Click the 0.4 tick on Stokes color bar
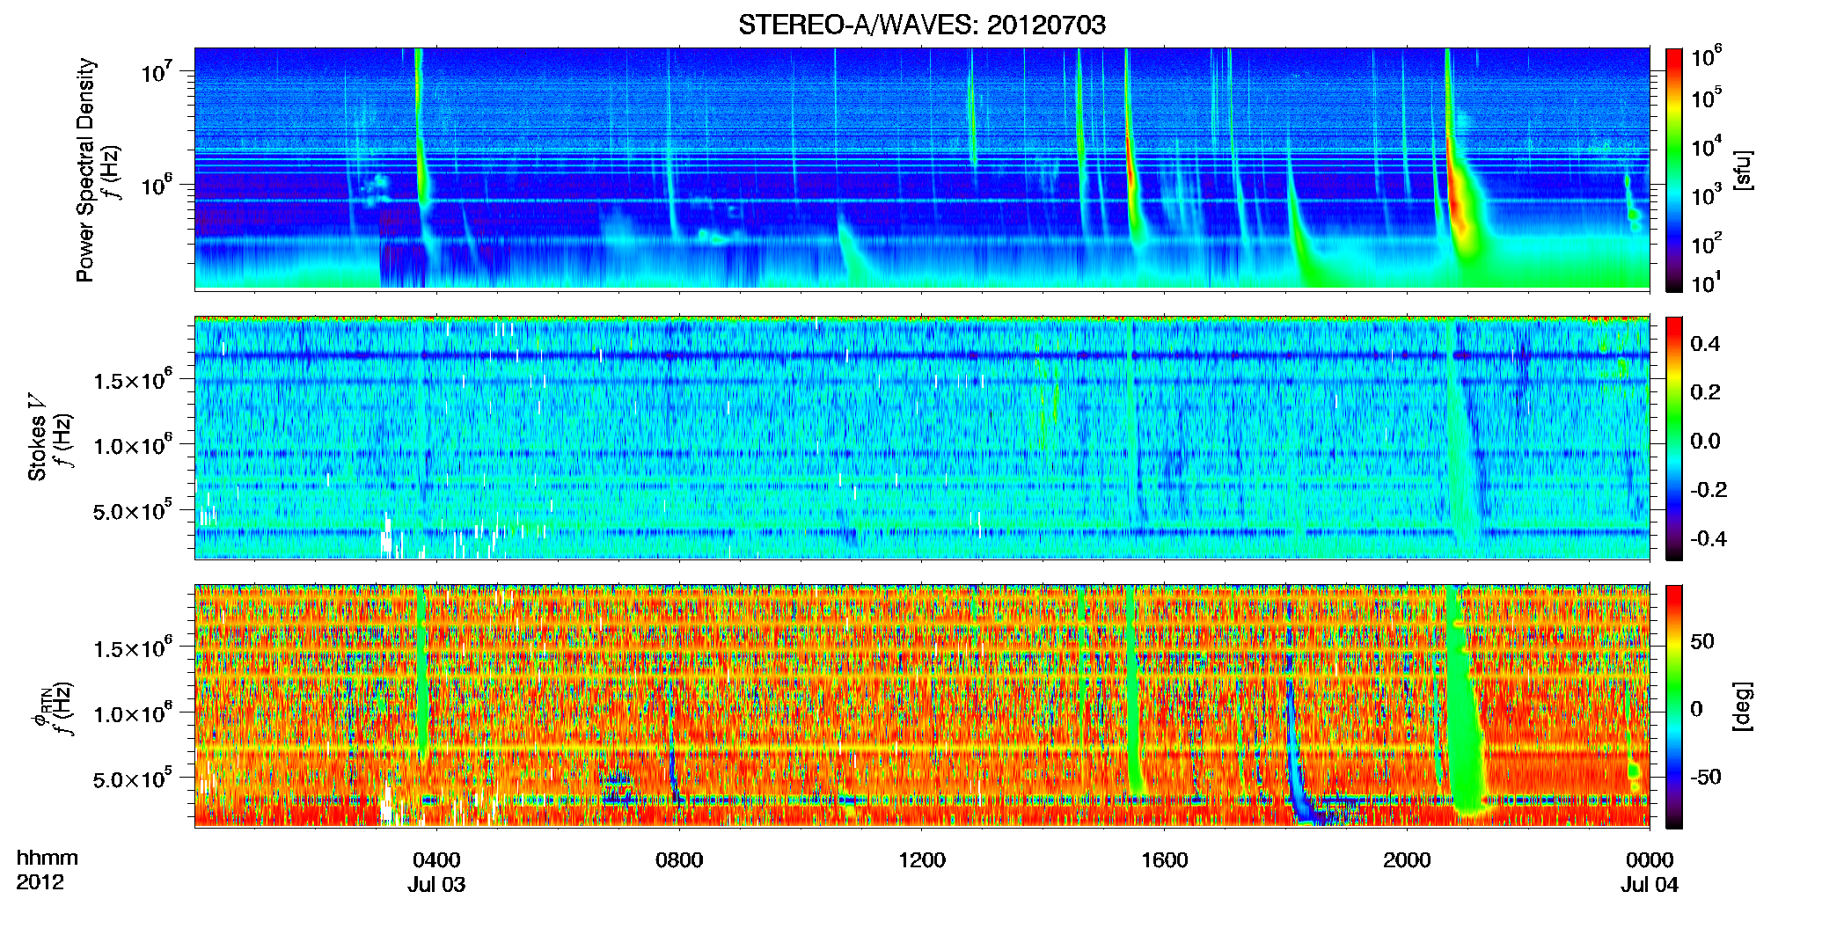The width and height of the screenshot is (1844, 950). click(1705, 344)
